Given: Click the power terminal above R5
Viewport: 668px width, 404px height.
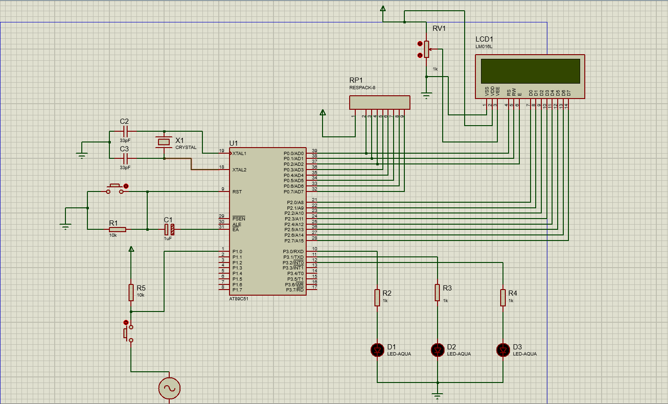Looking at the screenshot, I should (131, 249).
